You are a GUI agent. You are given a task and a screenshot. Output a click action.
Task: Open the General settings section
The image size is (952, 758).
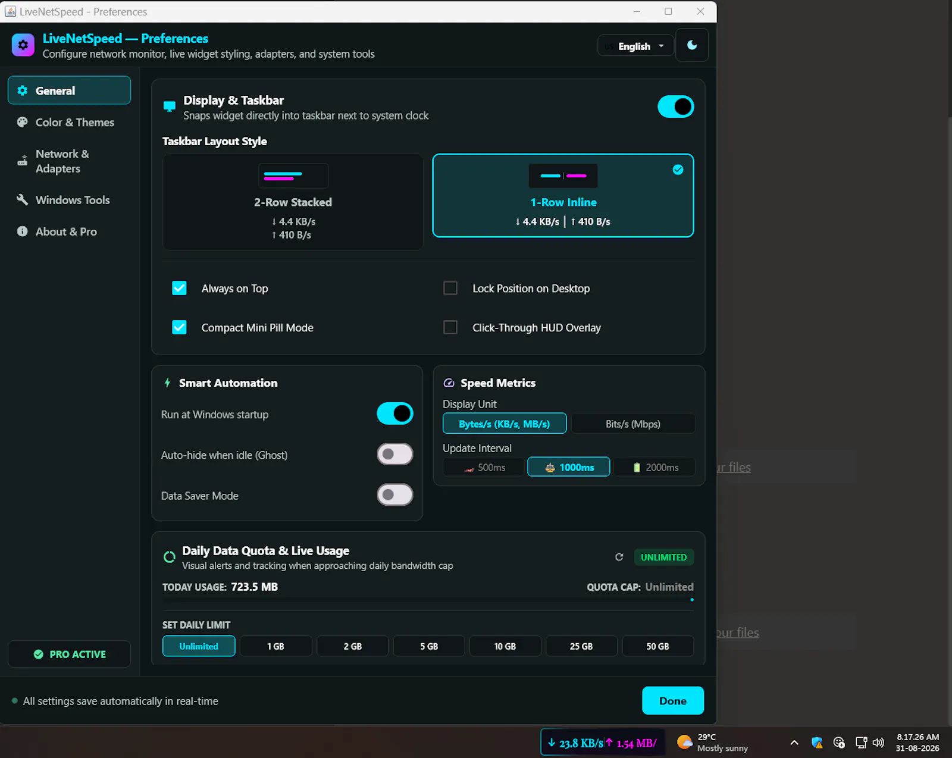(x=70, y=90)
